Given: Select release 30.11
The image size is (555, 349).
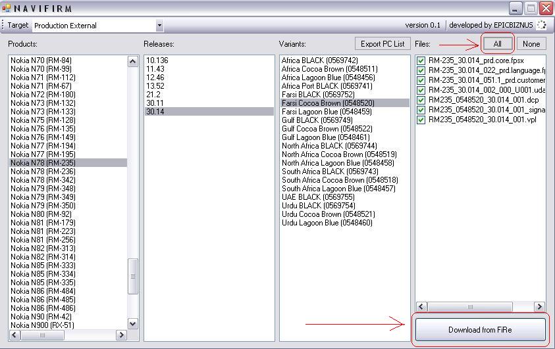Looking at the screenshot, I should 209,103.
